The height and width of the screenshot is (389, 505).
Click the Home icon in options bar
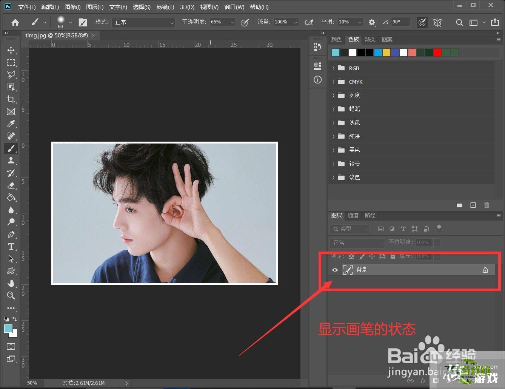(15, 22)
